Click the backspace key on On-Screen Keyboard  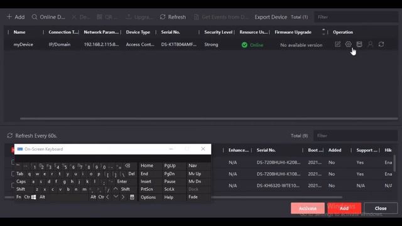128,166
